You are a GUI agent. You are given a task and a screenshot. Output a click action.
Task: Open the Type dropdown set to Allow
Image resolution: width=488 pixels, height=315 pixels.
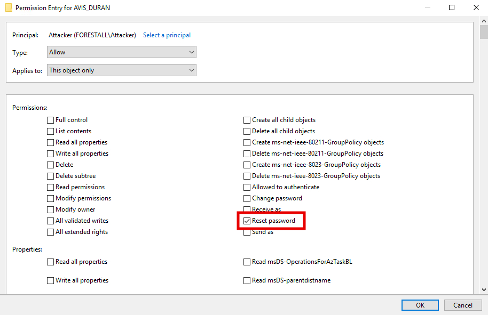click(122, 52)
